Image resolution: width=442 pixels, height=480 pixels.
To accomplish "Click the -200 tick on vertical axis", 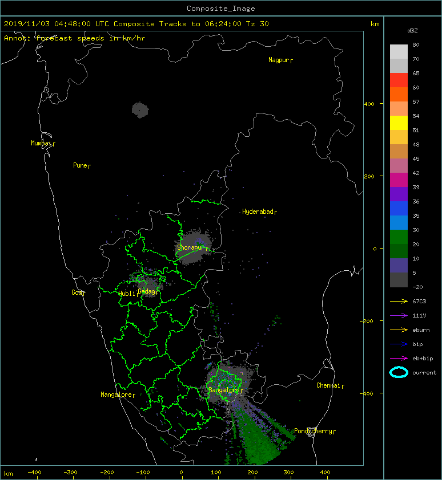I will point(367,321).
